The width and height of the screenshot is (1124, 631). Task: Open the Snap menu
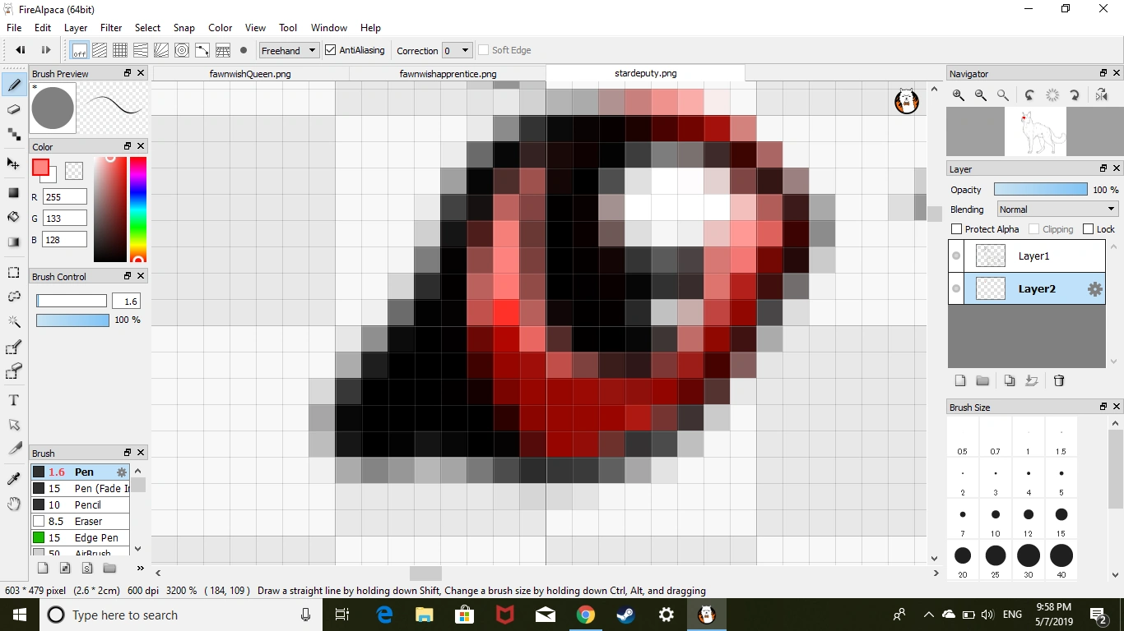click(x=184, y=28)
